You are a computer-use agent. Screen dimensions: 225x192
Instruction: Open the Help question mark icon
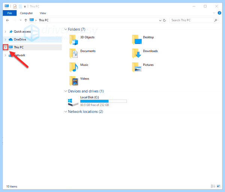(219, 13)
